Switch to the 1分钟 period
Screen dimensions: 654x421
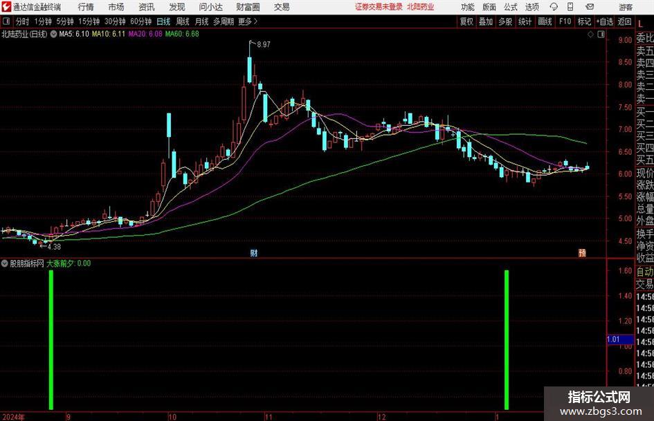click(x=42, y=21)
